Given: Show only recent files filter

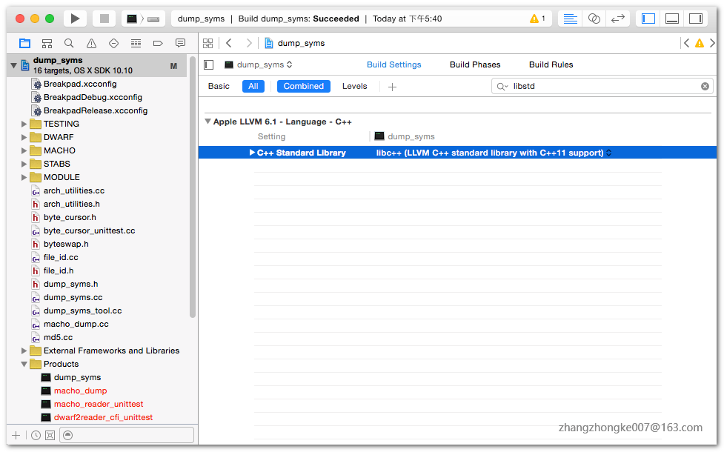Looking at the screenshot, I should click(x=36, y=436).
